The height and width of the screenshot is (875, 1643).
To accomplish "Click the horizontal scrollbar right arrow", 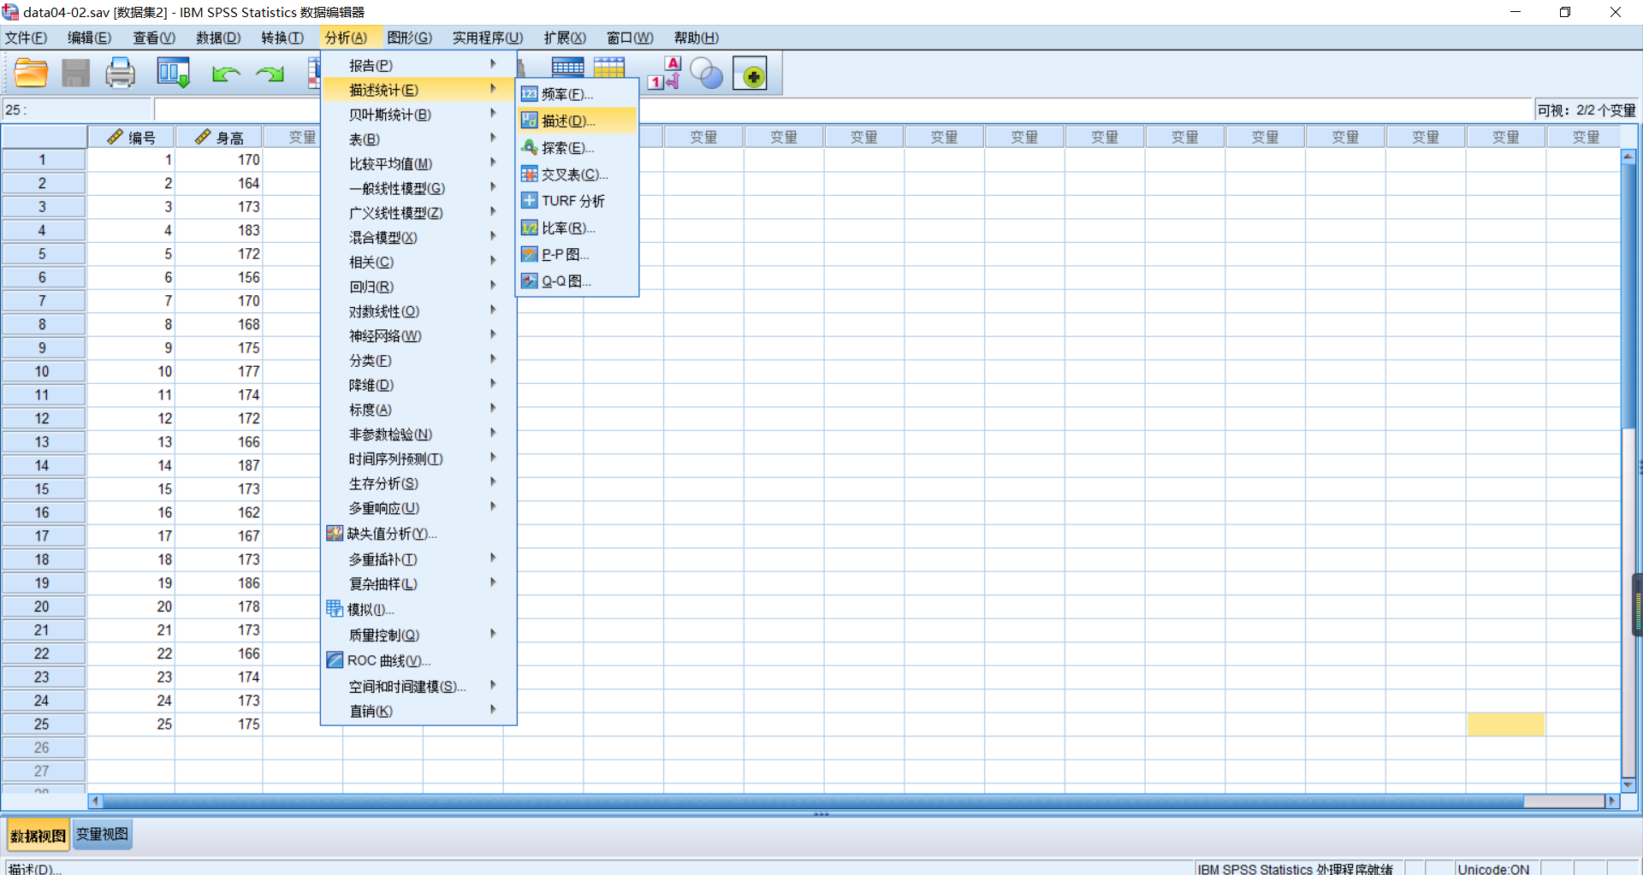I will [x=1613, y=801].
